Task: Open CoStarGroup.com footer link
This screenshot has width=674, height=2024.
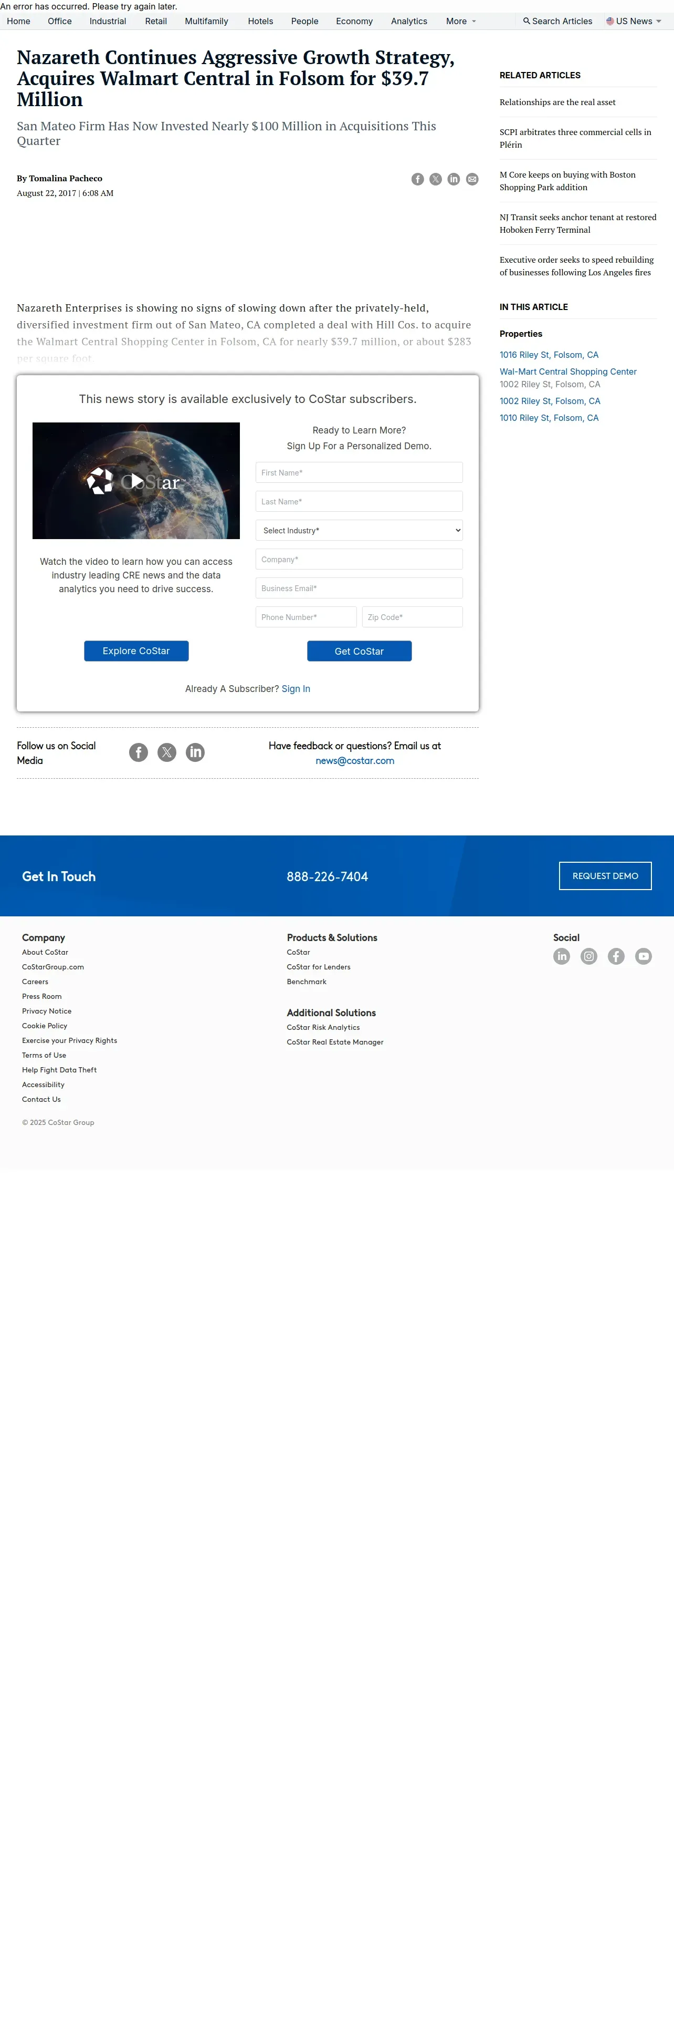Action: click(54, 967)
